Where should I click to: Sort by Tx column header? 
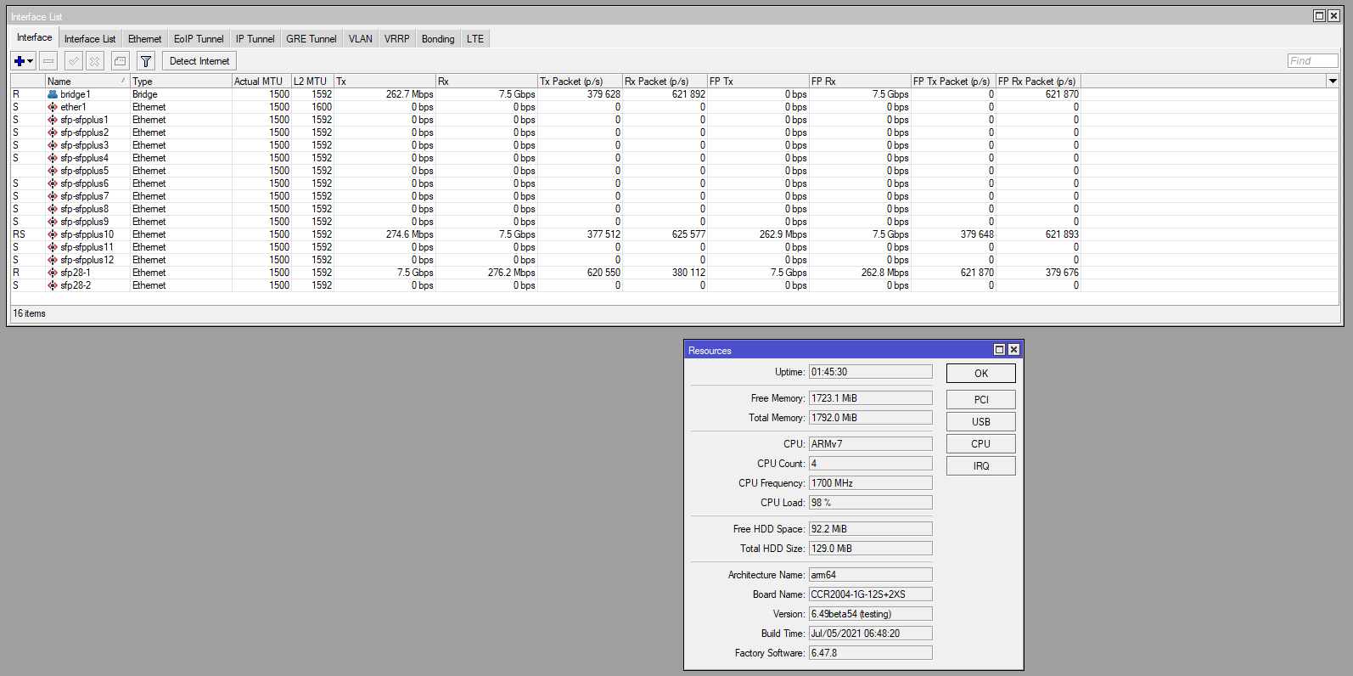point(385,82)
